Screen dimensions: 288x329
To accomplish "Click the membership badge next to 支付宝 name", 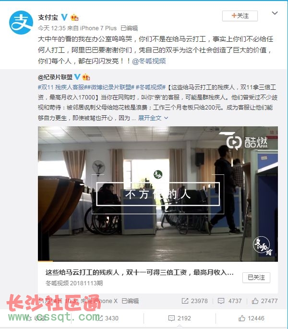I will tap(74, 17).
